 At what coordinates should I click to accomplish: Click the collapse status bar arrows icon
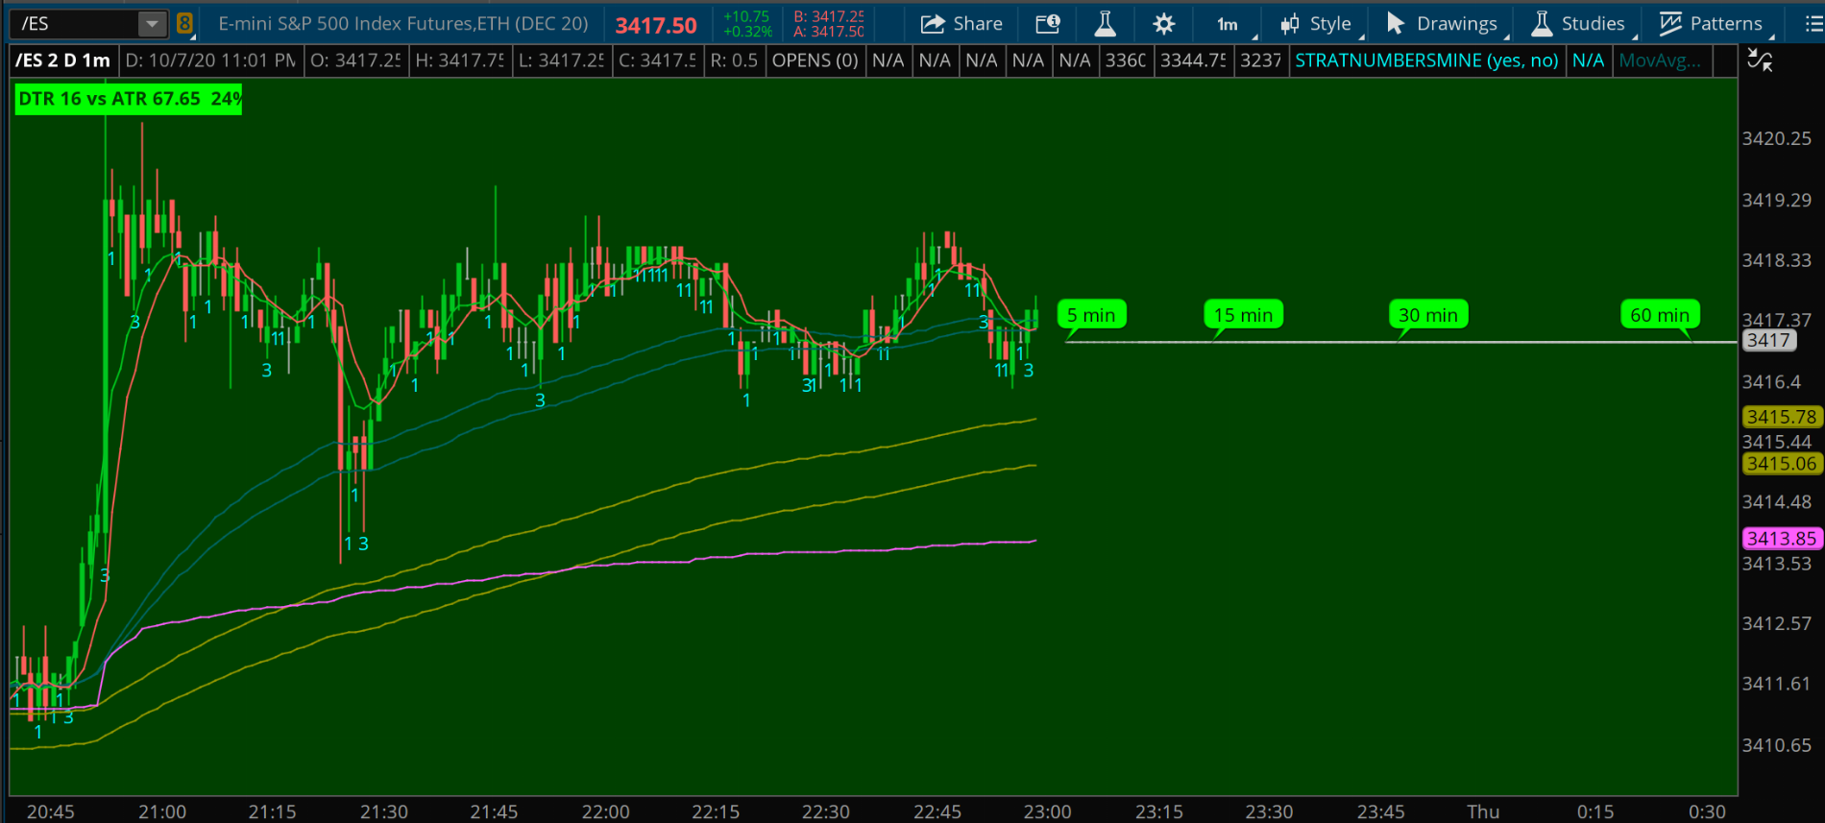pyautogui.click(x=1760, y=61)
